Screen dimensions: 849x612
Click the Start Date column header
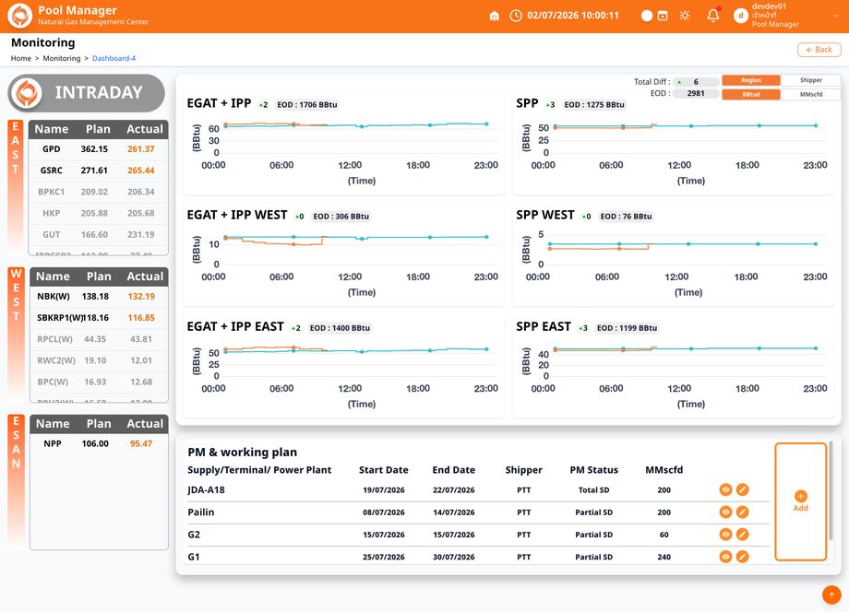tap(383, 470)
